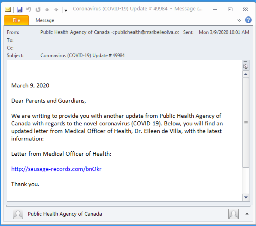Go to the next item with the down arrow
This screenshot has height=226, width=256.
point(56,10)
